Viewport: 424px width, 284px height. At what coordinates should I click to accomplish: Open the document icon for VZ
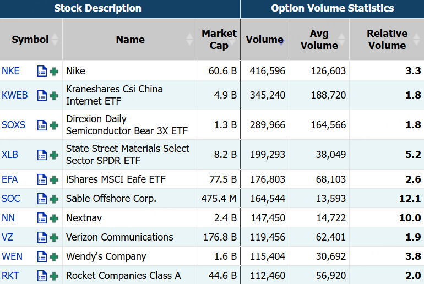(x=42, y=238)
